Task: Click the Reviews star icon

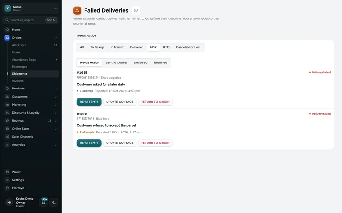Action: click(x=7, y=121)
